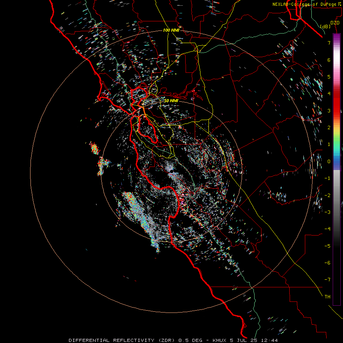
Task: Click the "-7" value on the color scale
Action: click(x=327, y=280)
